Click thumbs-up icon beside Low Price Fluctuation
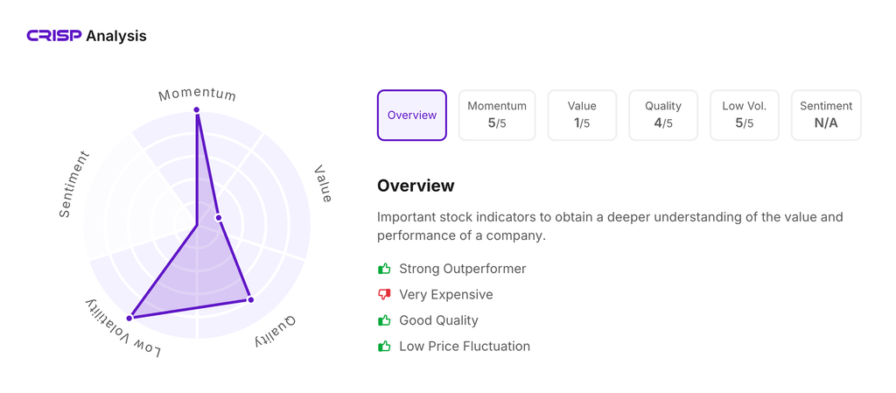896x393 pixels. [384, 347]
